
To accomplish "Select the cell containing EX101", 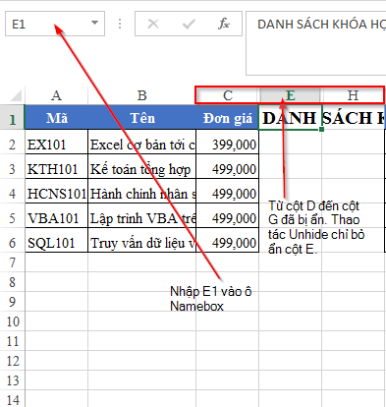I will (x=57, y=143).
